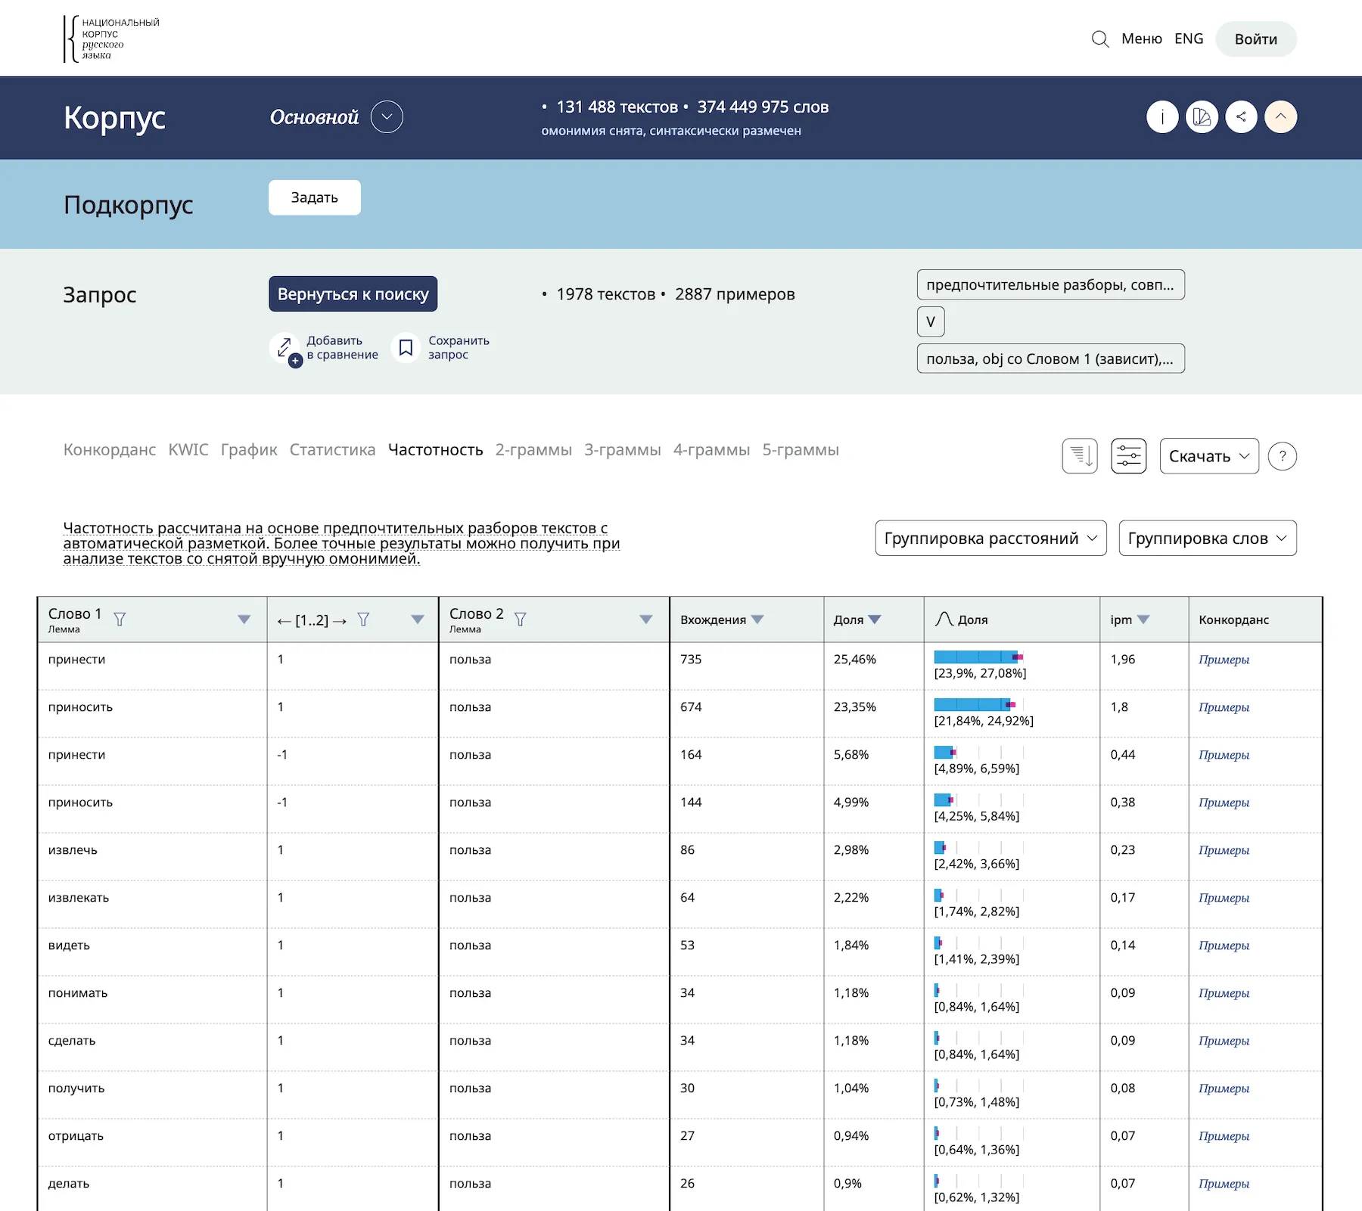Open Группировка слов dropdown

(x=1208, y=538)
